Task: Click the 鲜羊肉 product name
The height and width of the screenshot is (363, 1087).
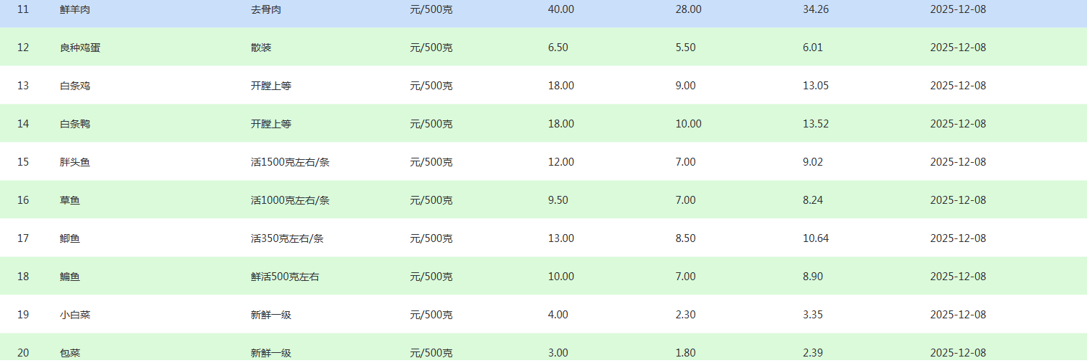Action: [75, 9]
